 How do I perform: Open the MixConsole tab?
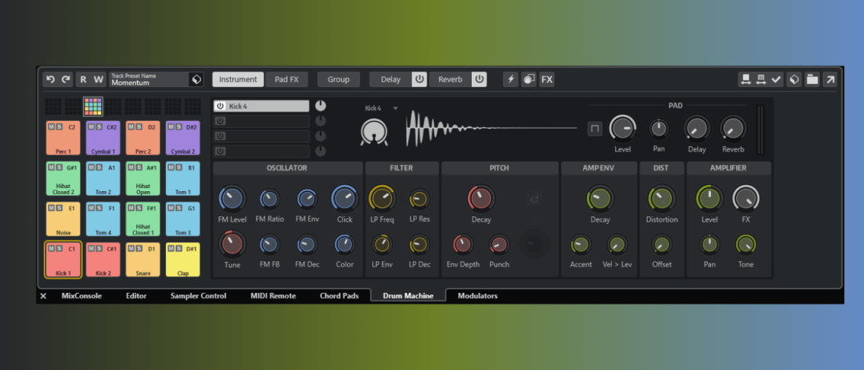click(81, 296)
